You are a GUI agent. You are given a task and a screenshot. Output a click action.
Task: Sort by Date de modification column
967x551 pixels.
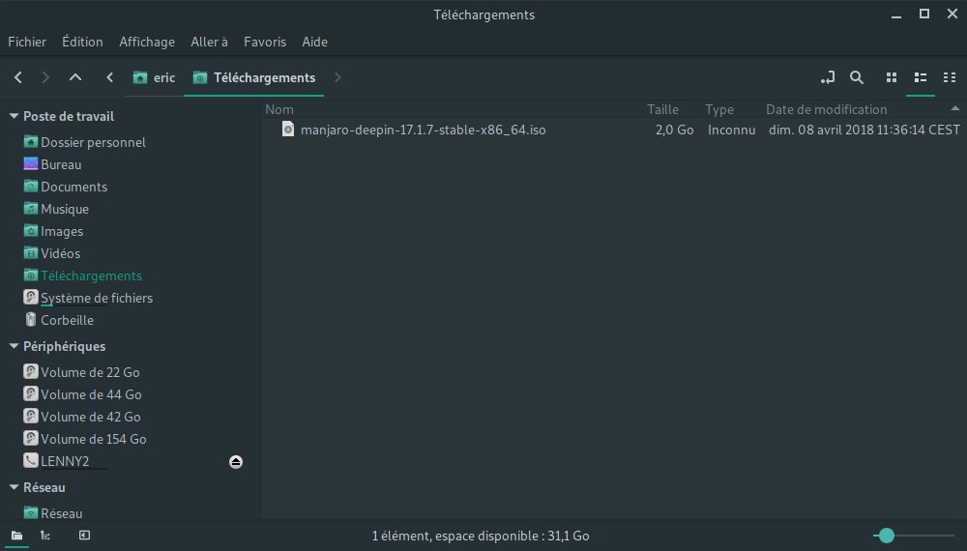[827, 109]
